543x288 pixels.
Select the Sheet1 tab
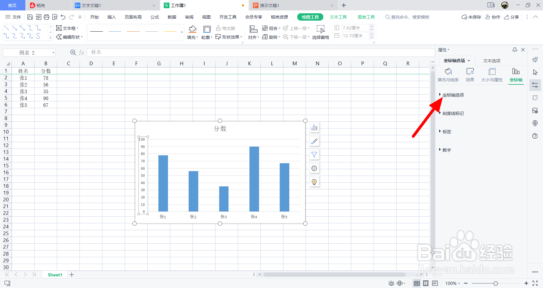[x=55, y=275]
